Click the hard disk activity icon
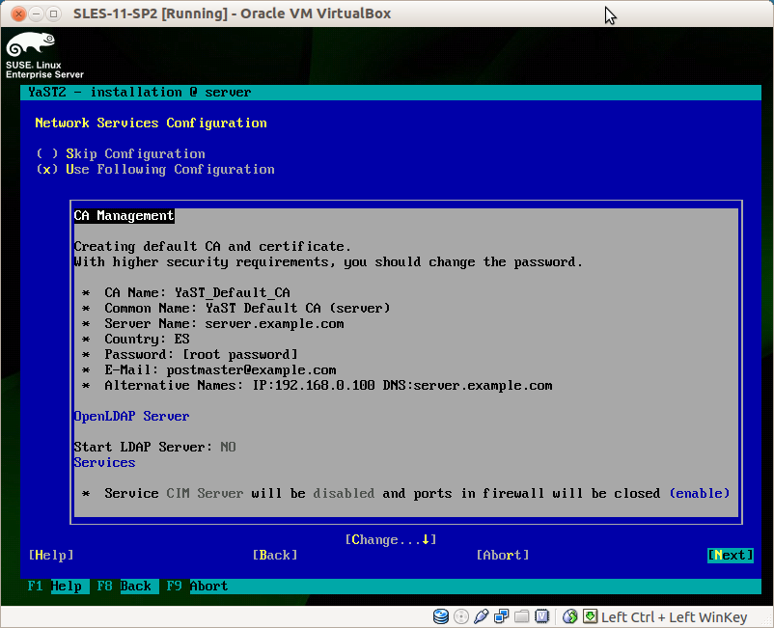Screen dimensions: 774x628 pyautogui.click(x=440, y=616)
